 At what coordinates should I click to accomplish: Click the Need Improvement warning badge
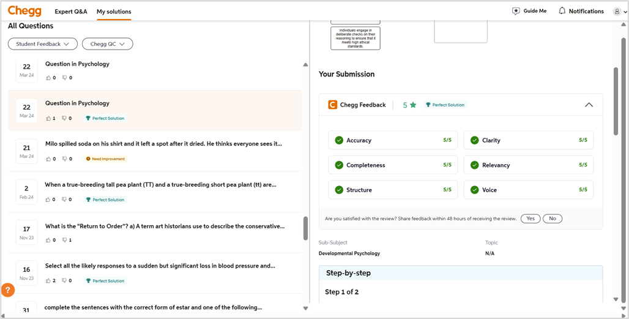(105, 159)
